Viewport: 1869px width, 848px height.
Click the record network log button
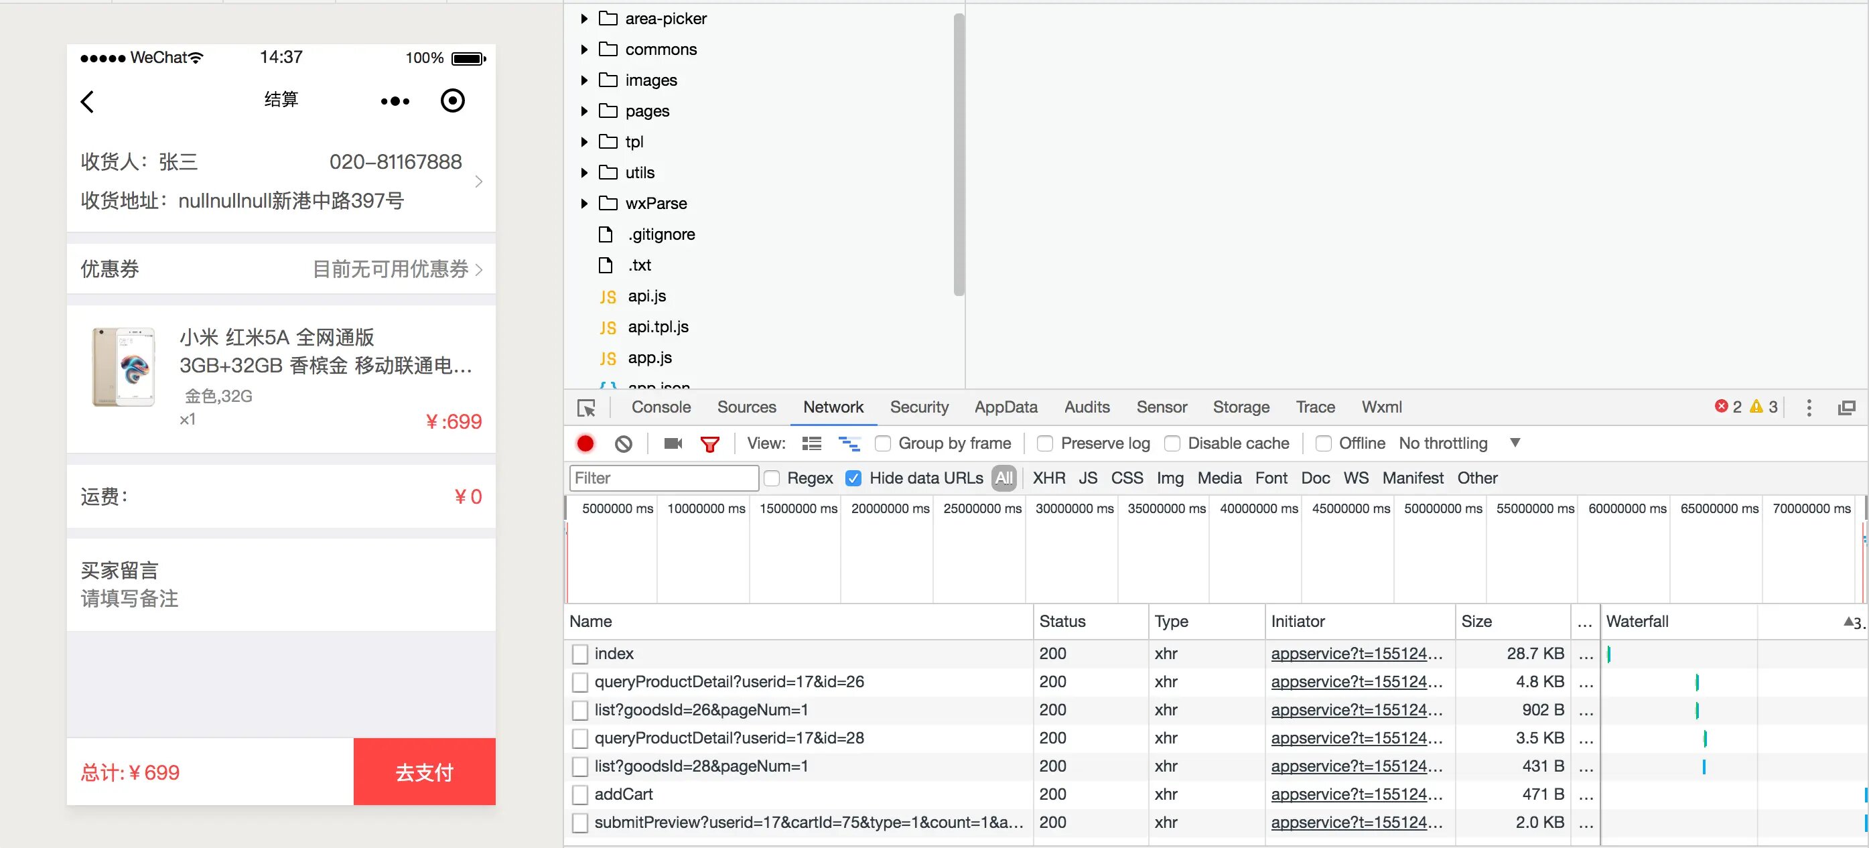click(x=585, y=443)
